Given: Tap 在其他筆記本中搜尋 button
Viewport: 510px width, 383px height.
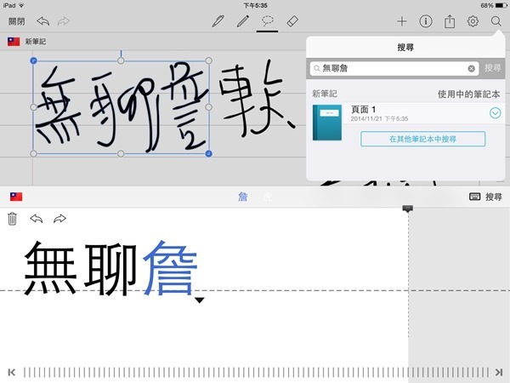Looking at the screenshot, I should tap(422, 139).
